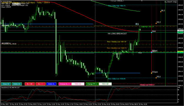This screenshot has height=106, width=184.
Task: Click the H4 LONG BREAKOUT label
Action: 117,33
